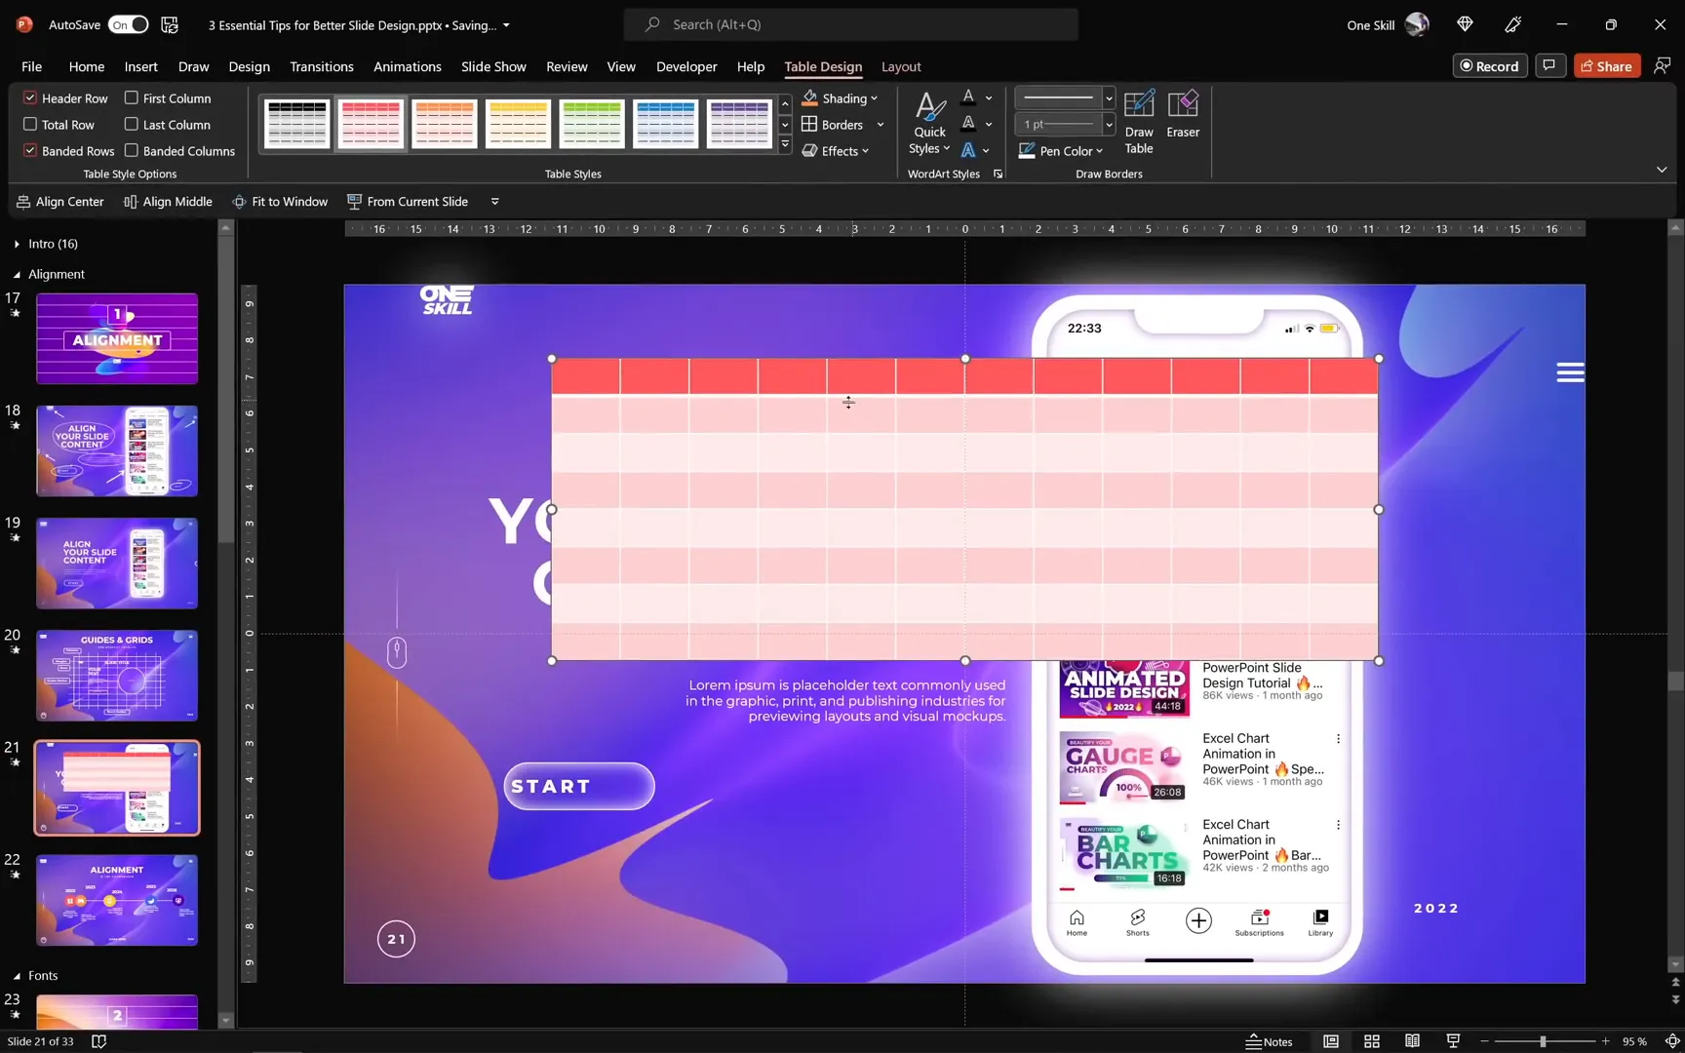The image size is (1685, 1053).
Task: Enable the First Column checkbox
Action: pos(131,97)
